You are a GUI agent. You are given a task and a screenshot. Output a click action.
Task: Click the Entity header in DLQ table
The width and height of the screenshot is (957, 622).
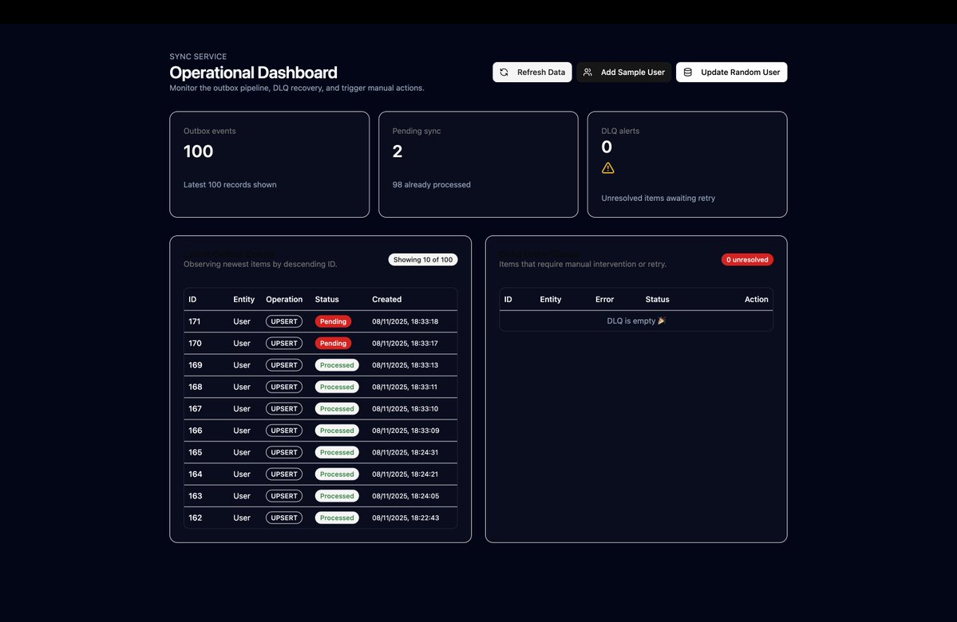(x=551, y=299)
